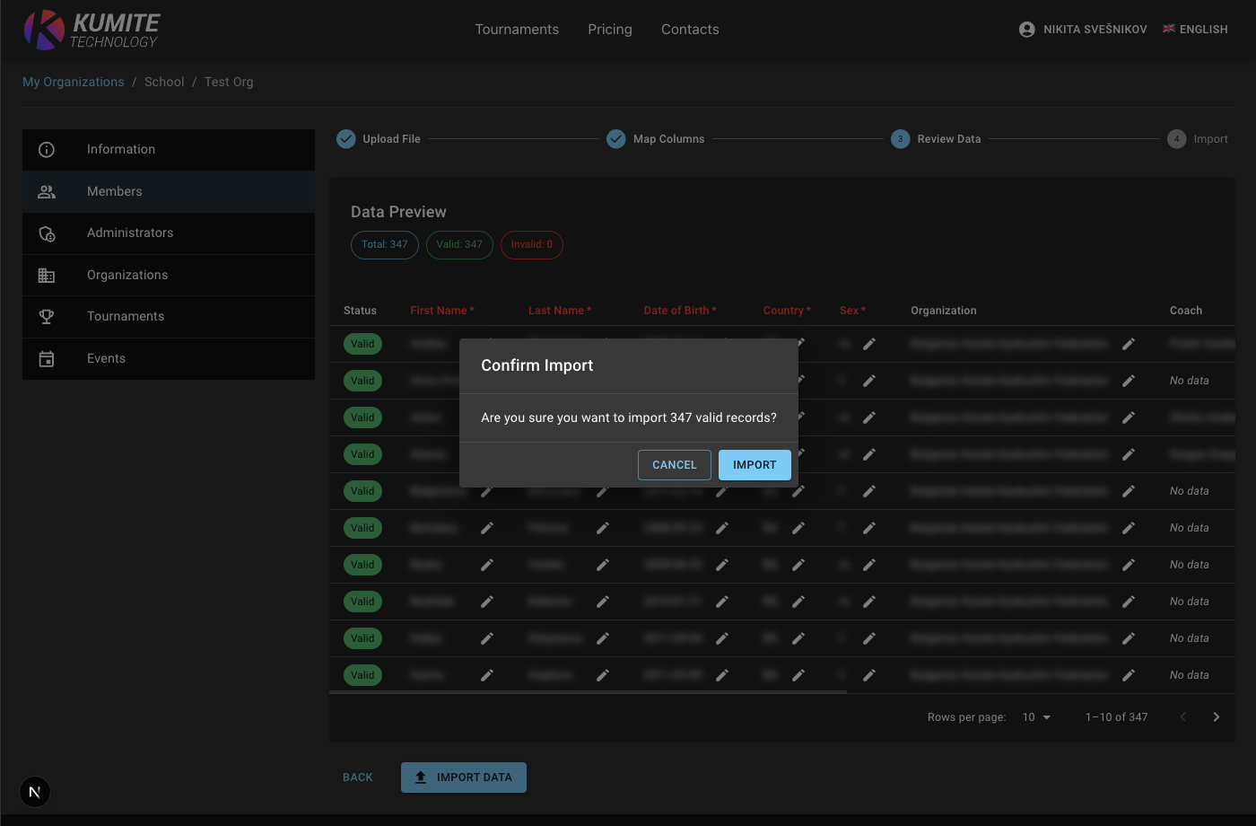This screenshot has height=826, width=1256.
Task: Open the Events calendar icon
Action: 47,359
